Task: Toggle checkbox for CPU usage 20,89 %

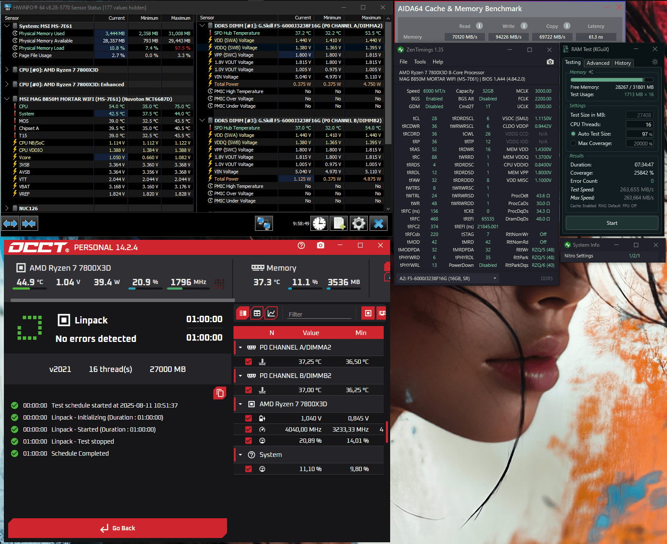Action: coord(249,441)
